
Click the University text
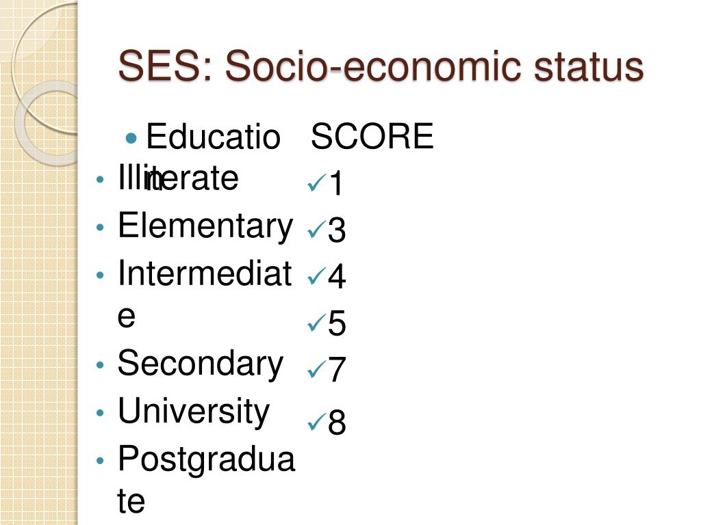pyautogui.click(x=194, y=411)
